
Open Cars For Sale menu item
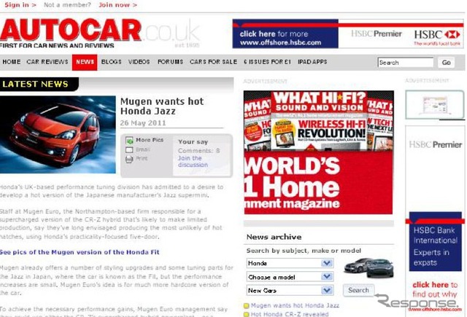coord(213,62)
